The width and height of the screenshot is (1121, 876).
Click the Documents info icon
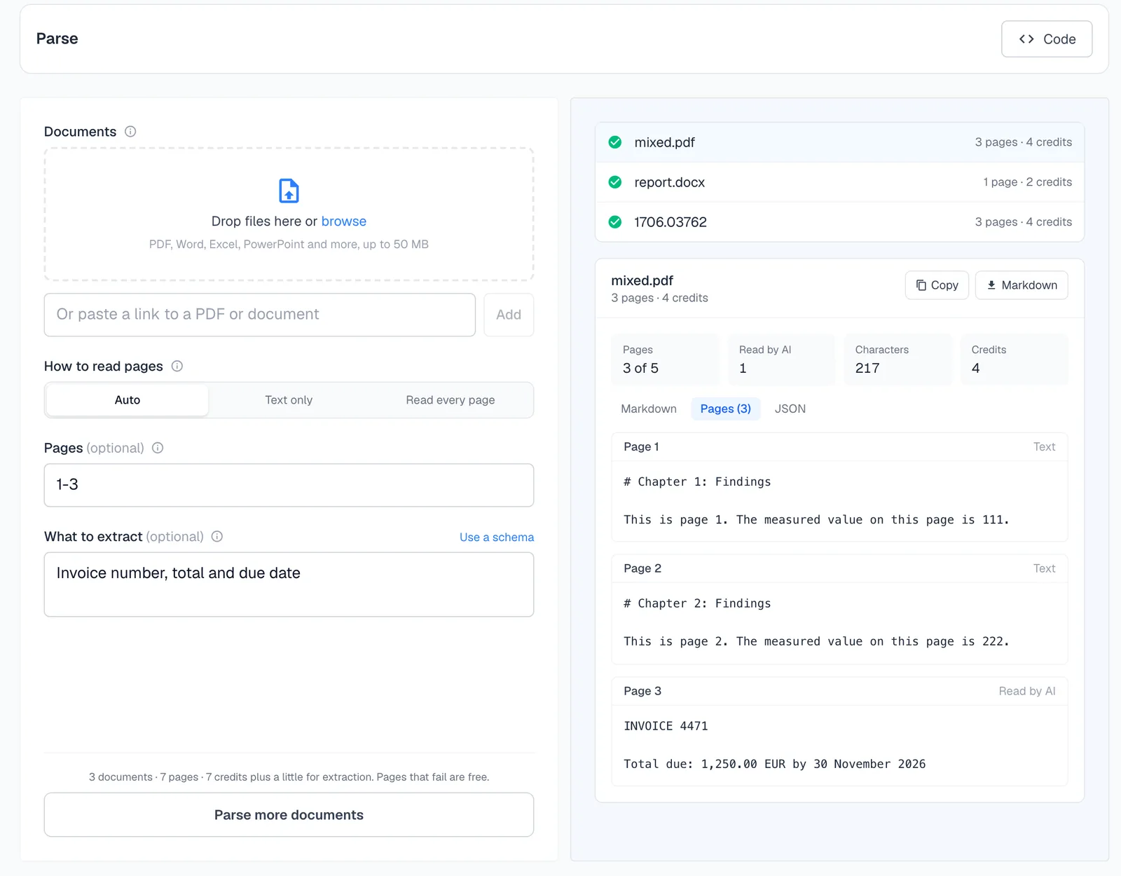[130, 132]
